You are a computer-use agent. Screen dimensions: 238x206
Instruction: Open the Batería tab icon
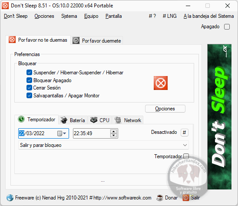tap(64, 120)
